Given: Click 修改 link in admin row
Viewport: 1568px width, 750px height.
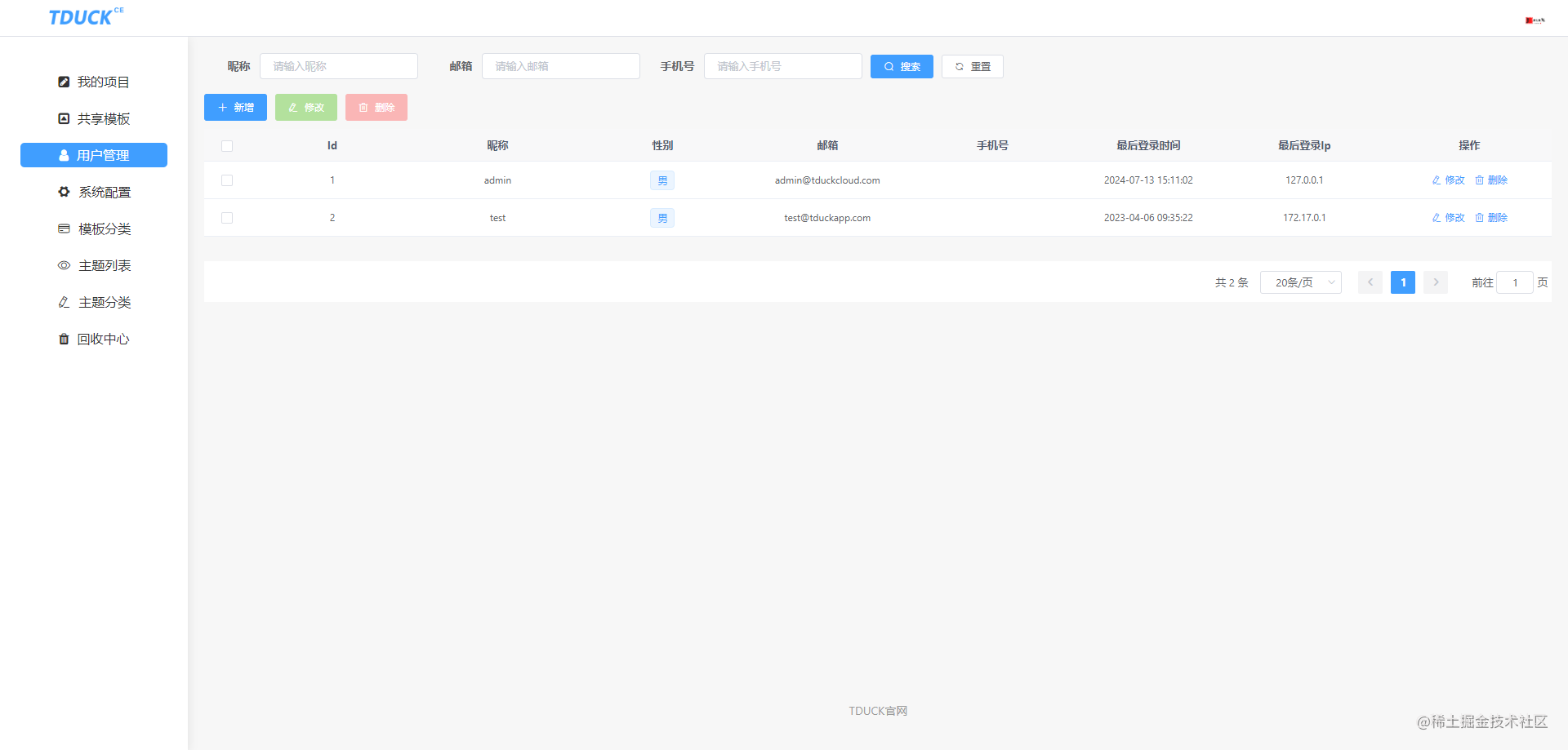Looking at the screenshot, I should (x=1448, y=180).
